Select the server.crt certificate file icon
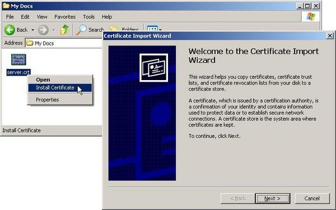 (x=18, y=59)
